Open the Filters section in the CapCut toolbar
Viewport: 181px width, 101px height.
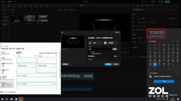(36, 5)
